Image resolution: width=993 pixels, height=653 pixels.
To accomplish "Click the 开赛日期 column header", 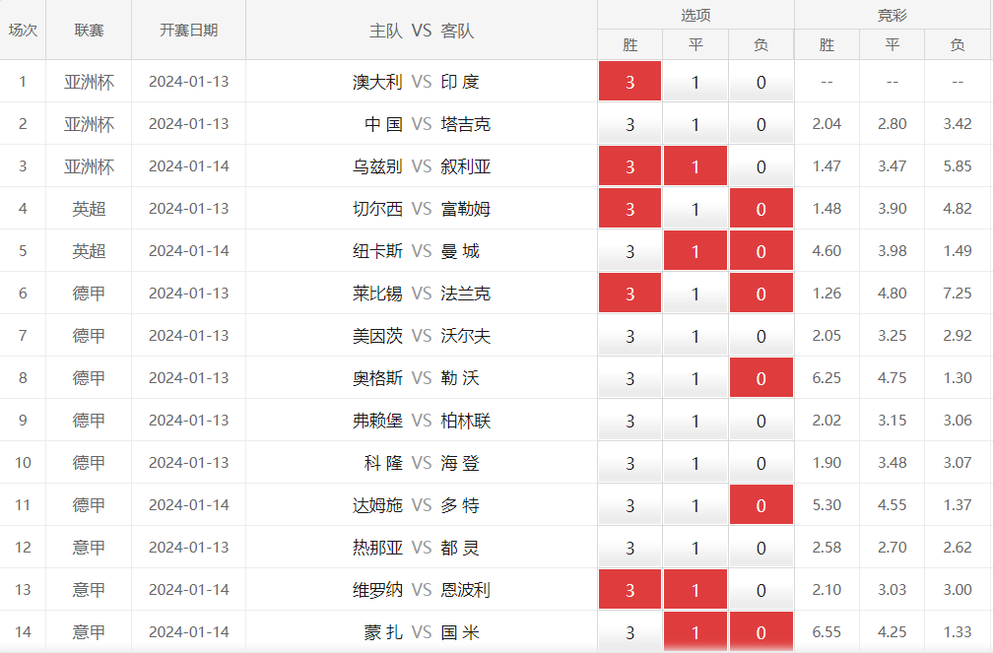I will [x=189, y=30].
